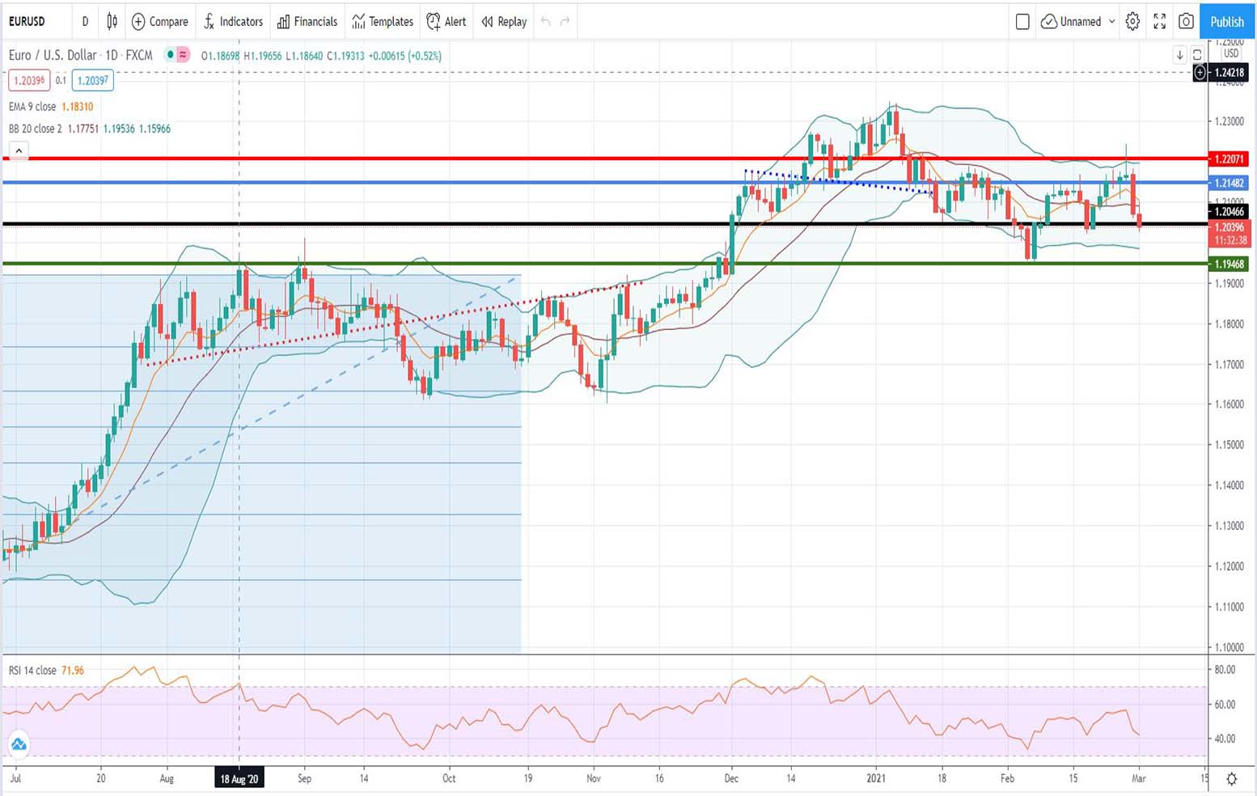This screenshot has width=1257, height=796.
Task: Toggle maximize pane button beside USD label
Action: (x=1197, y=55)
